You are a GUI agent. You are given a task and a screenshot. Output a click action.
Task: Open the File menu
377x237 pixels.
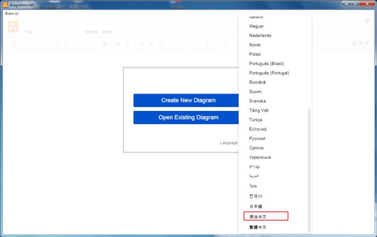(28, 32)
